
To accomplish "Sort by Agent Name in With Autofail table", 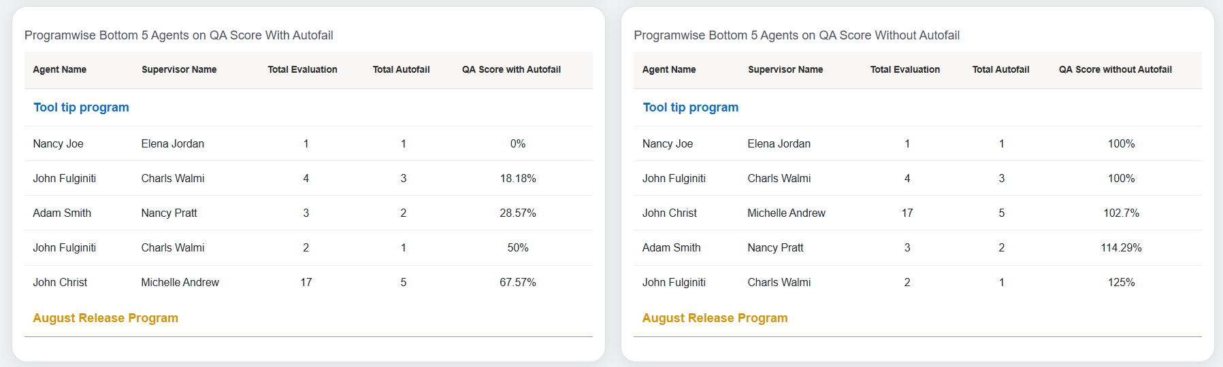I will (x=60, y=69).
